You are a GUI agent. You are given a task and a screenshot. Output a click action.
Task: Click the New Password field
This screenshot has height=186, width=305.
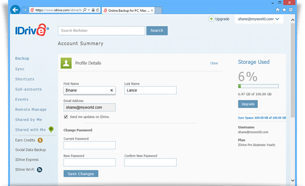click(x=90, y=162)
